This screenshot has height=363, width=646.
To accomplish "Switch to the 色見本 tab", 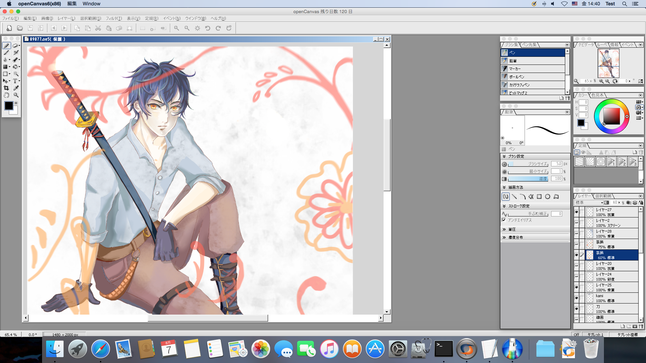I will [x=598, y=95].
